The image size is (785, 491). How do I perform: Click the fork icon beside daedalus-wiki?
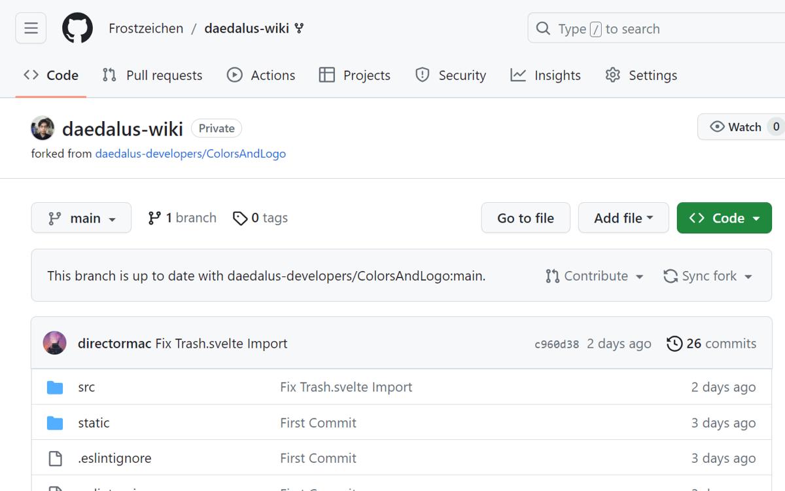299,28
